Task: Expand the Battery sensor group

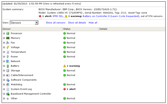Action: coord(4,66)
